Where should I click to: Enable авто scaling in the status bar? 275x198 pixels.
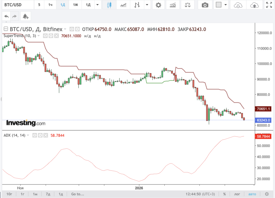tap(252, 194)
